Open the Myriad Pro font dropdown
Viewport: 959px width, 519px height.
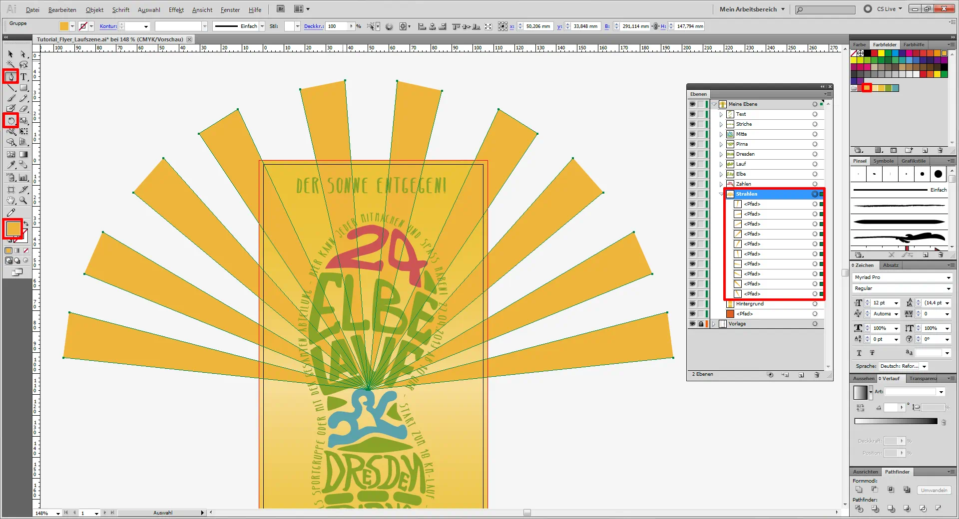(948, 277)
